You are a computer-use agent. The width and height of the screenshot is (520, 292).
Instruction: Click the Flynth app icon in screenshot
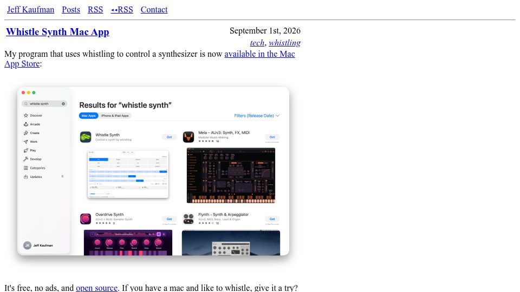pyautogui.click(x=188, y=219)
